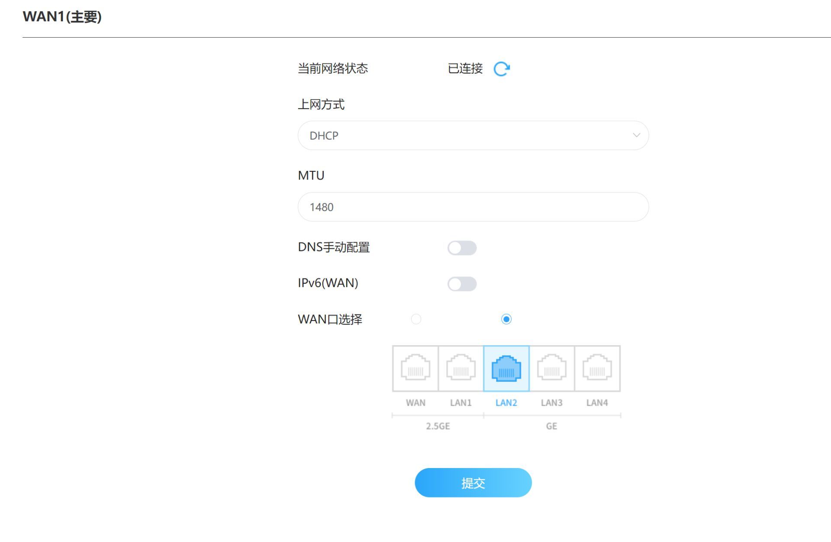Click the WAN1(主要) section heading
Viewport: 831px width, 542px height.
pos(62,17)
